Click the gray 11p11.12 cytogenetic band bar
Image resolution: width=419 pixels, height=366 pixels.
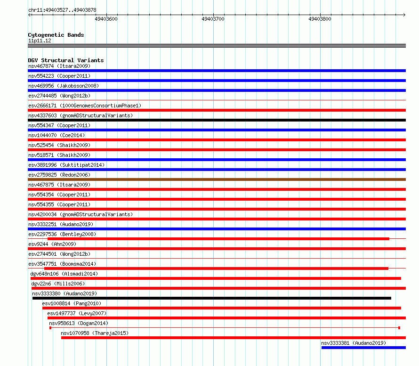[x=217, y=46]
